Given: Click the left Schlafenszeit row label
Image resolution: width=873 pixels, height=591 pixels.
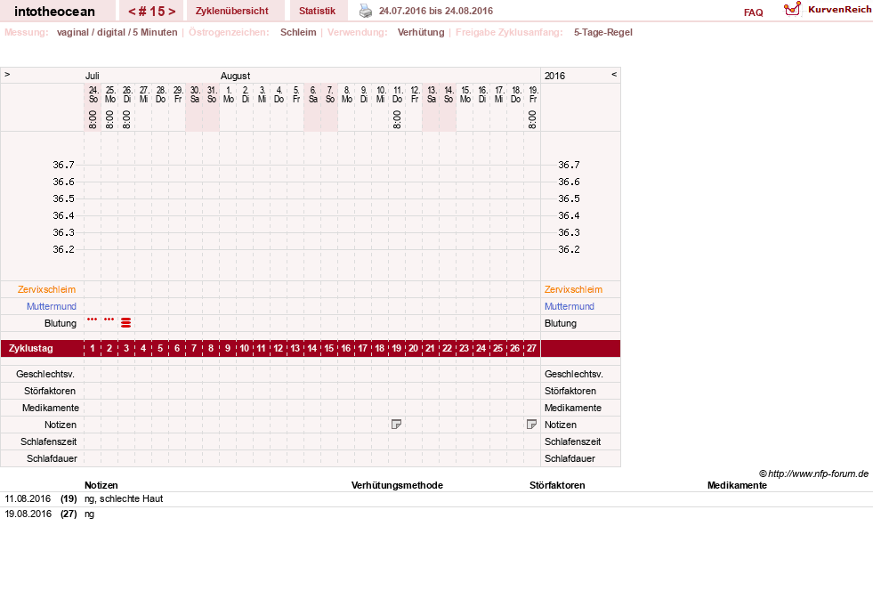Looking at the screenshot, I should point(48,441).
